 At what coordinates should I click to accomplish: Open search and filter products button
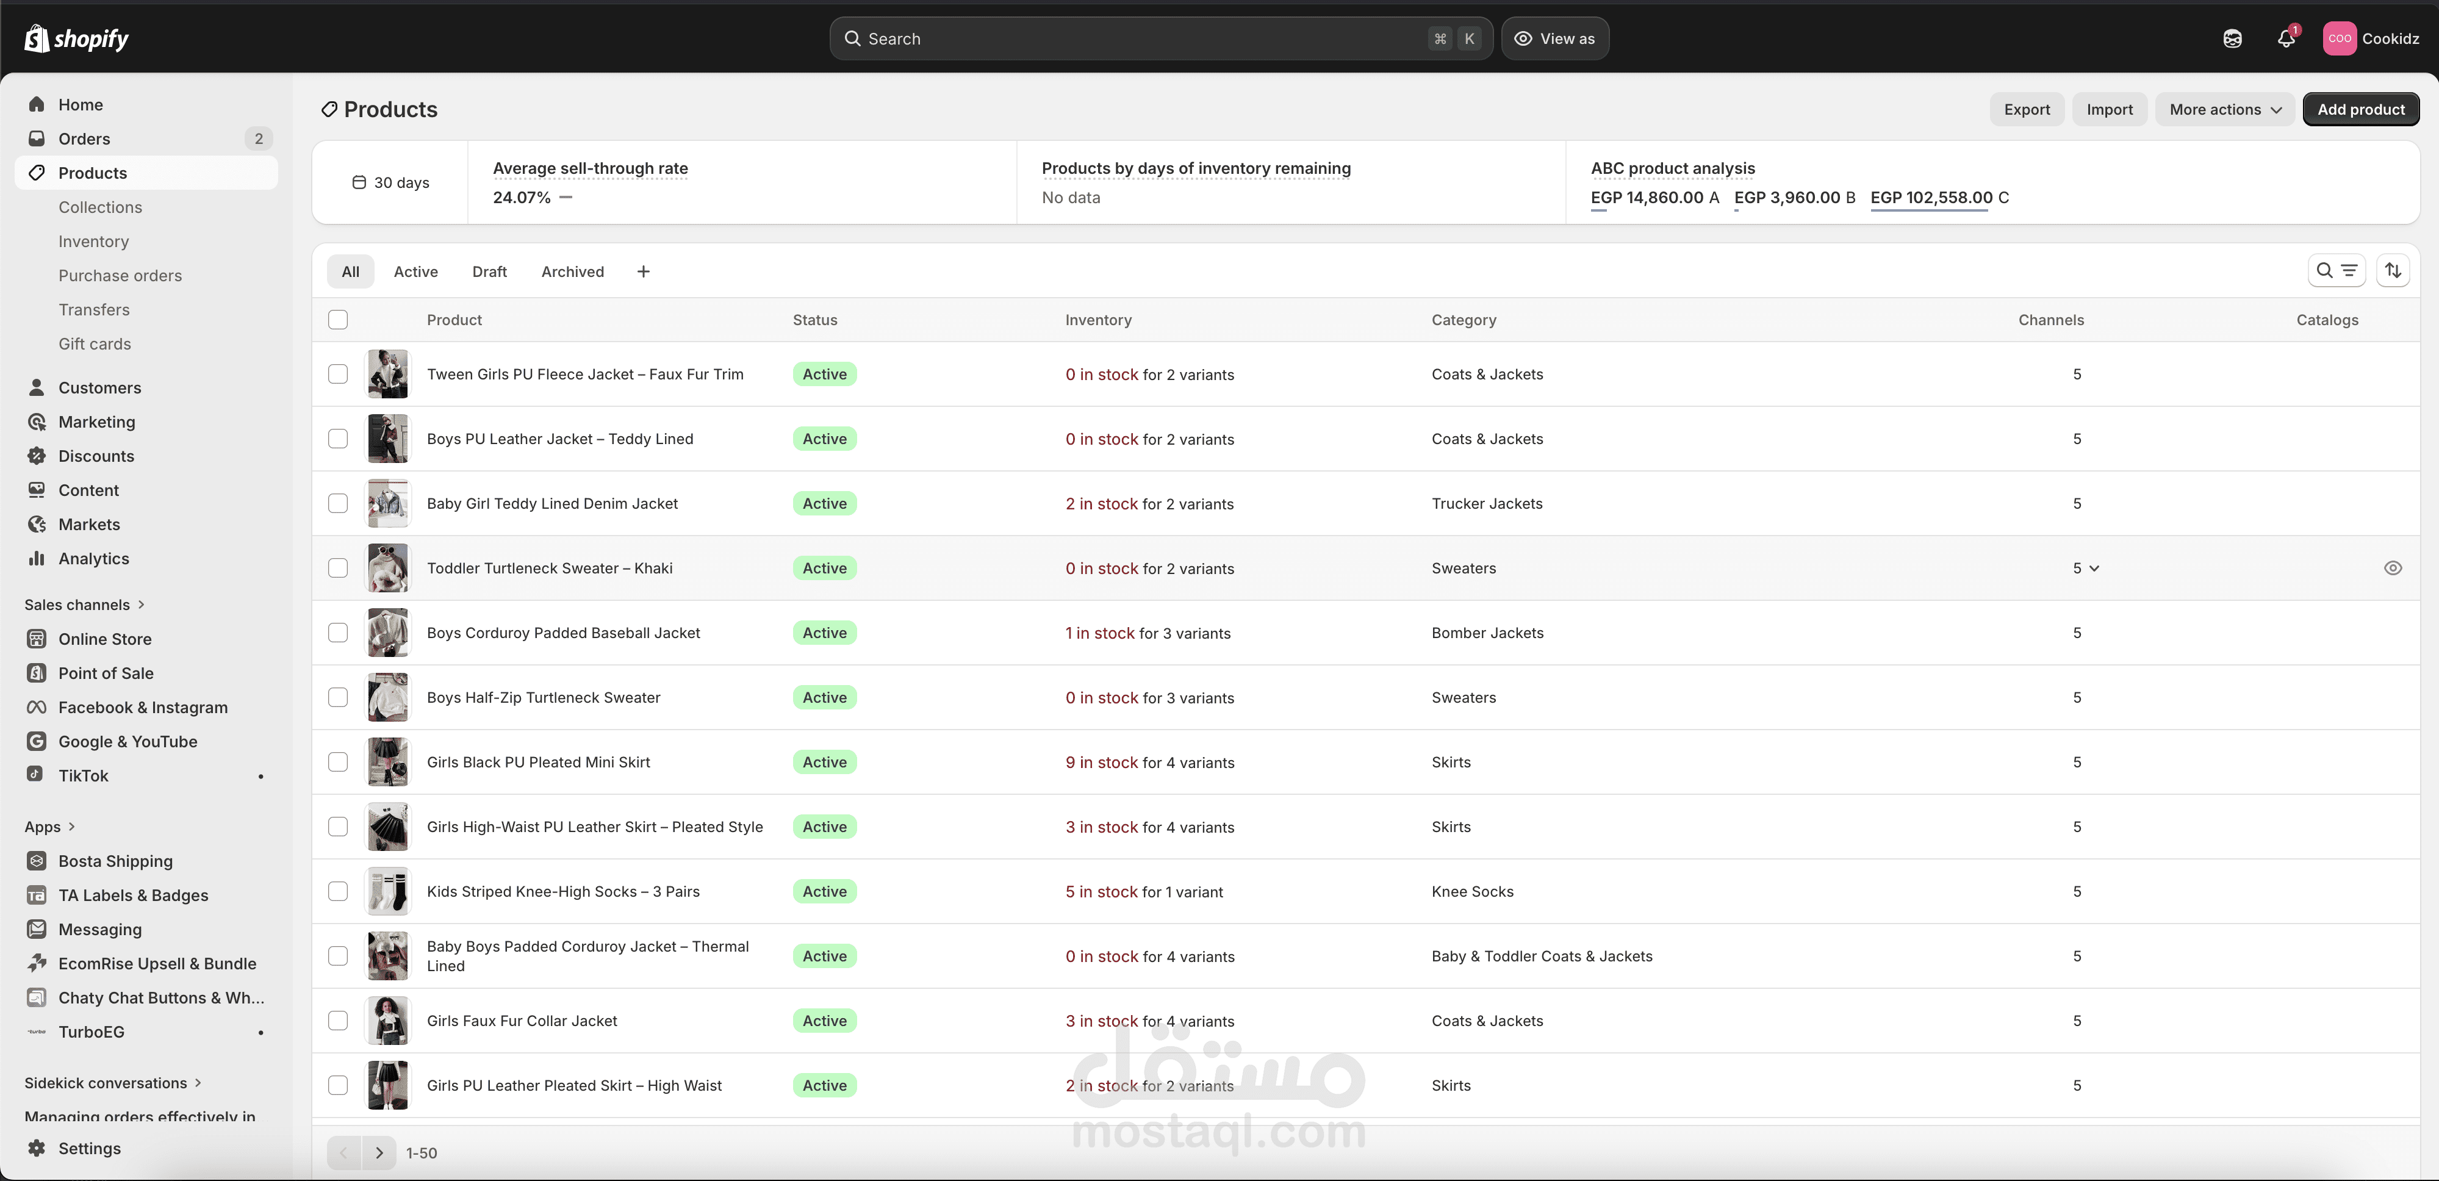tap(2337, 271)
